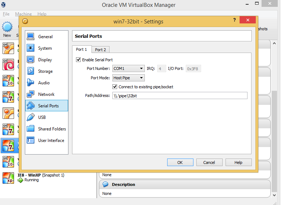
Task: Click the Path/Address input field
Action: pos(180,95)
